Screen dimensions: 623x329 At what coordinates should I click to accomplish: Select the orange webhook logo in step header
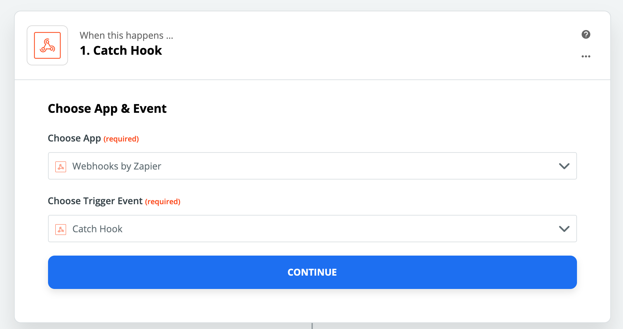[x=47, y=45]
